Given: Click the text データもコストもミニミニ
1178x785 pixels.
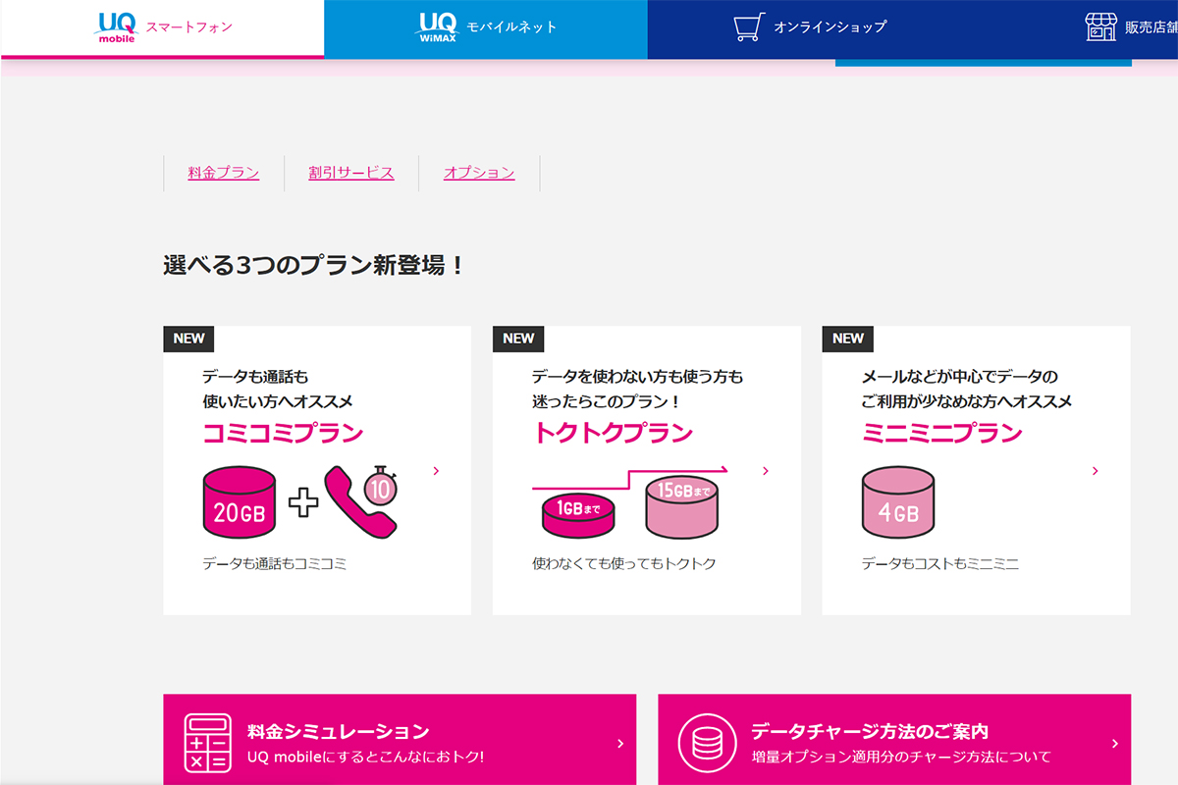Looking at the screenshot, I should (939, 564).
